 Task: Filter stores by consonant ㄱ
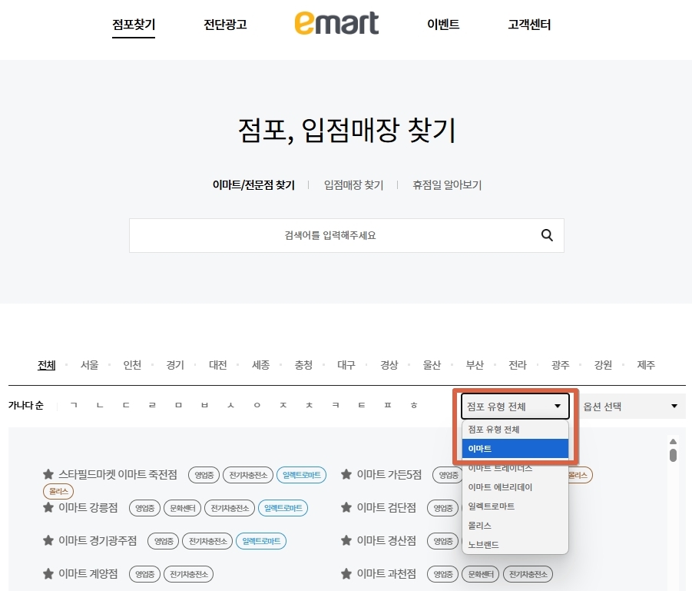[x=74, y=405]
